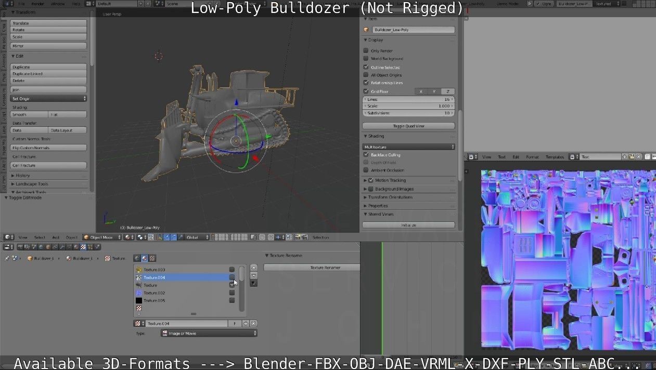
Task: Click the black Texture.005 thumbnail icon
Action: (139, 300)
